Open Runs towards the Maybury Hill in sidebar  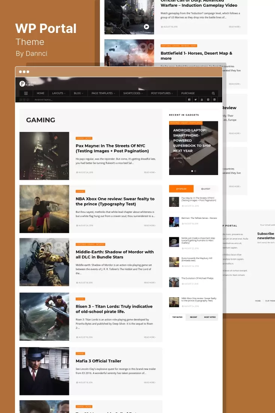(x=197, y=259)
